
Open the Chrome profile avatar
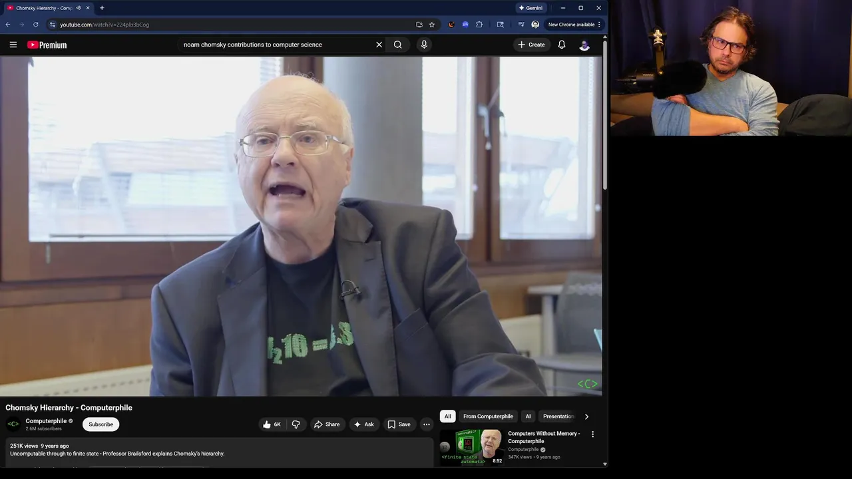click(535, 25)
